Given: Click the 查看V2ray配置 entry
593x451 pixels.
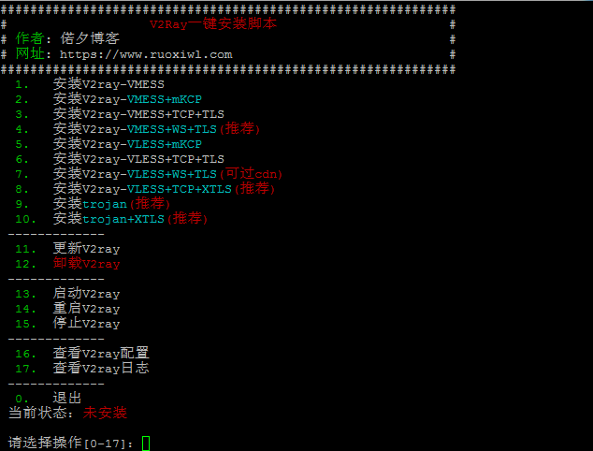Looking at the screenshot, I should (101, 354).
